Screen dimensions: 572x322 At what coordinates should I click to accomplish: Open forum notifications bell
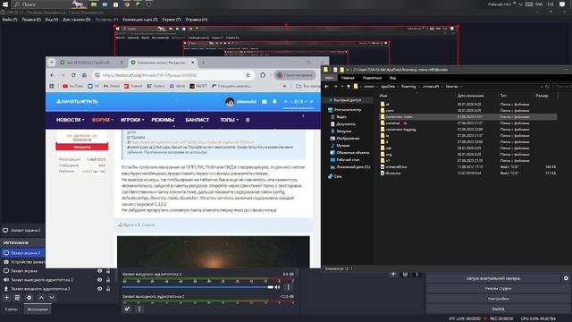pyautogui.click(x=274, y=101)
